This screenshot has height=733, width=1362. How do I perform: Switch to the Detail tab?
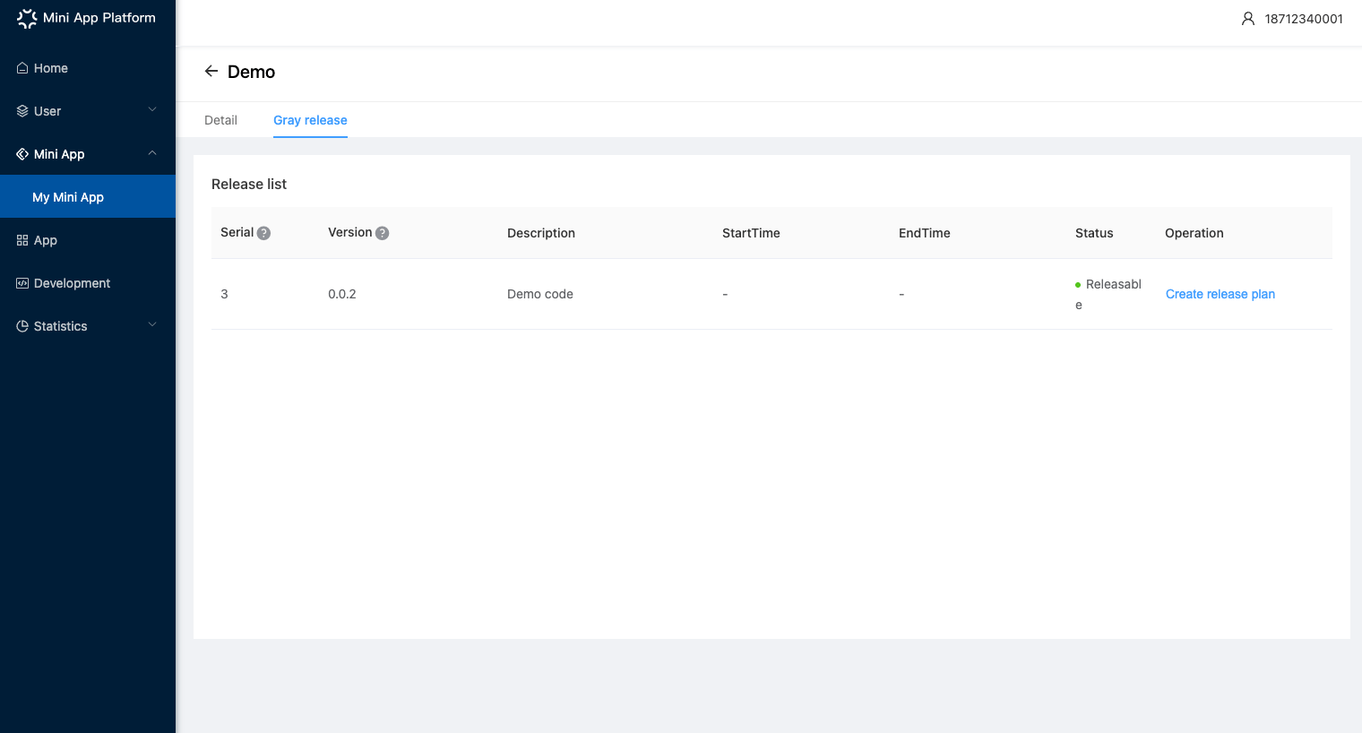pyautogui.click(x=220, y=120)
